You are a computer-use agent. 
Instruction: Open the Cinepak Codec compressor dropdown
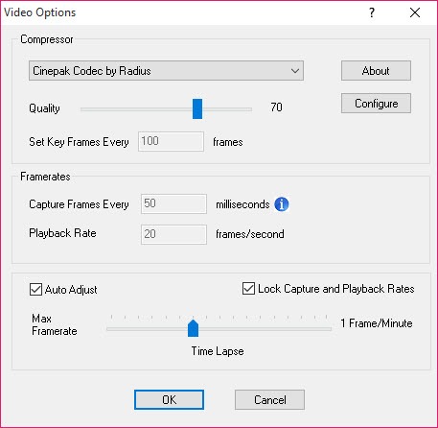(166, 71)
